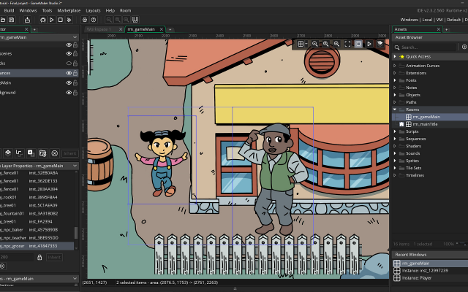Click the Create Executable icon in toolbar
468x292 pixels.
tap(27, 20)
